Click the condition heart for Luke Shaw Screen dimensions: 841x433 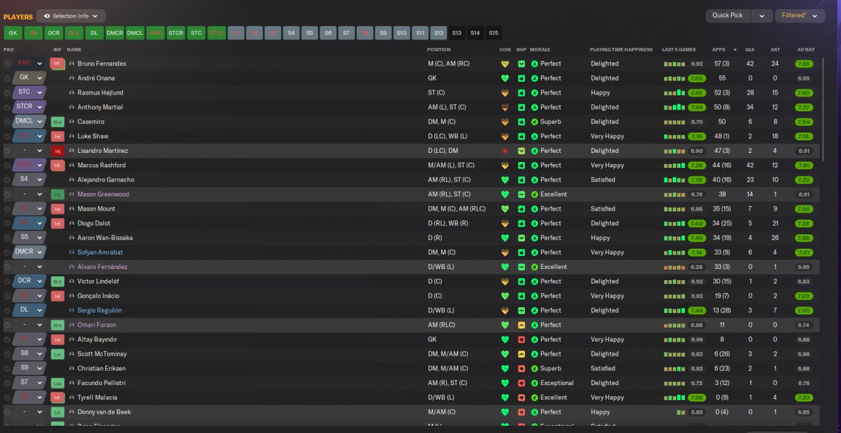coord(505,136)
